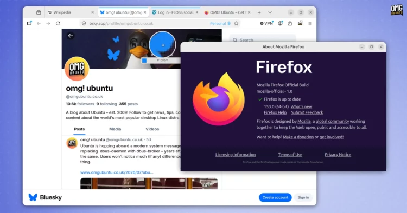Open the post's small author avatar
Viewport: 407px width, 213px height.
pos(72,143)
